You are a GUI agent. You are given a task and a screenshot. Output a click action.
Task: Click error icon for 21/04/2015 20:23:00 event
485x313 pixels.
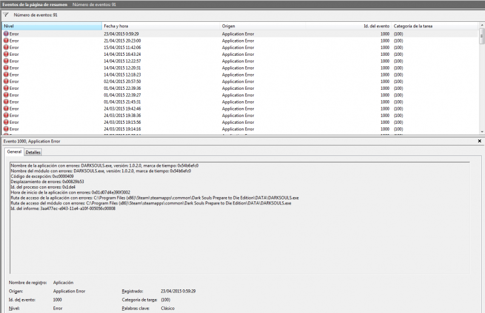click(6, 41)
